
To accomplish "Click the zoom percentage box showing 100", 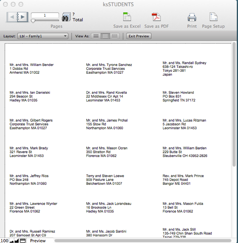I will (x=4, y=241).
